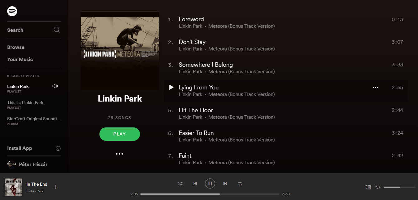This screenshot has width=418, height=200.
Task: Open more options for Lying From You
Action: (376, 88)
